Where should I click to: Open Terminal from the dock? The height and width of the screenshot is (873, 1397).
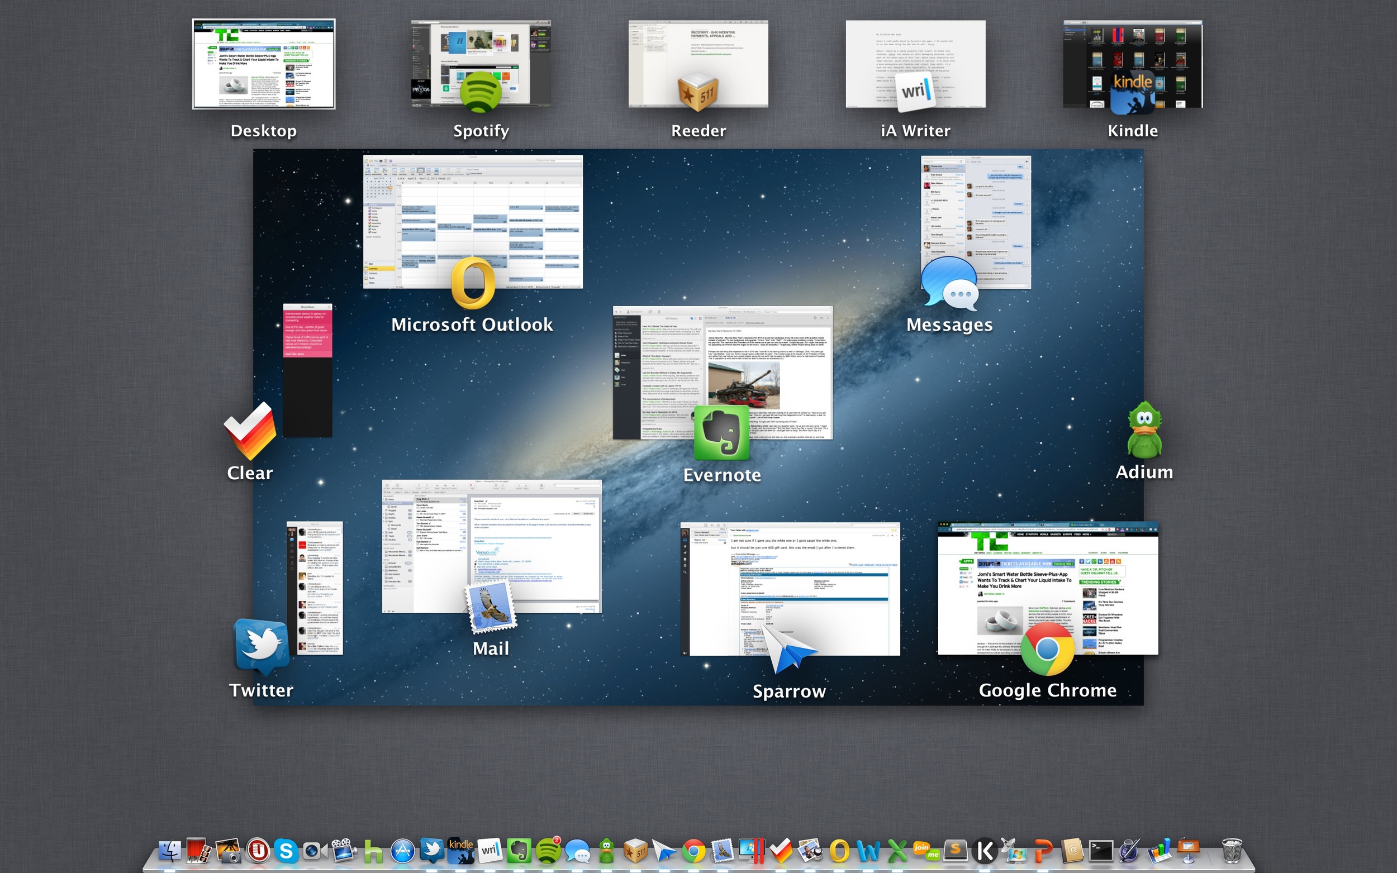(1101, 851)
